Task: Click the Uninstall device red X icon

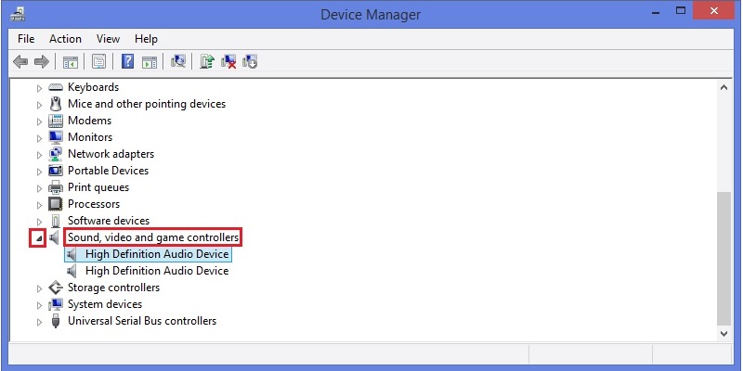Action: coord(228,61)
